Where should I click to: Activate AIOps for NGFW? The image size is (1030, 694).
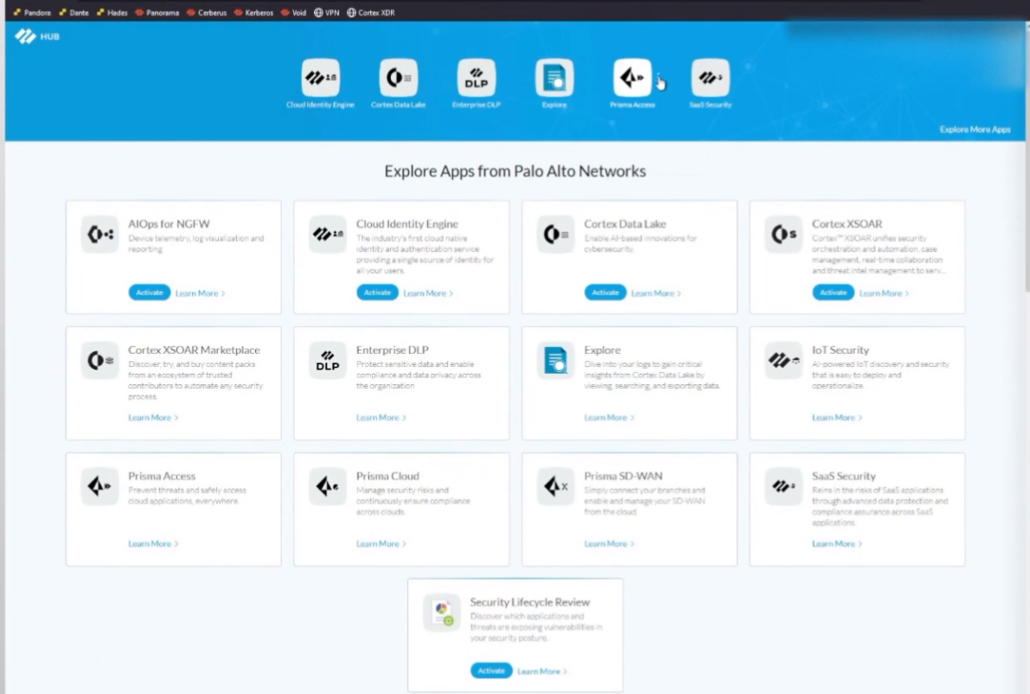click(149, 292)
